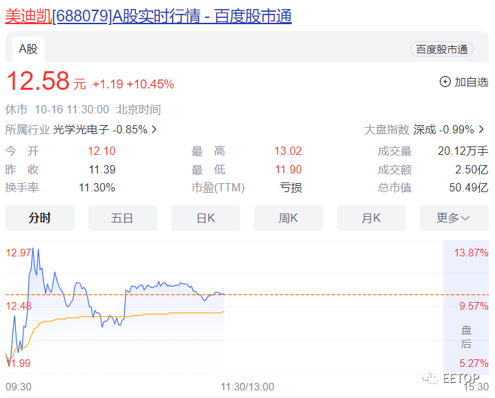Select the A股 tab
Image resolution: width=495 pixels, height=398 pixels.
28,49
